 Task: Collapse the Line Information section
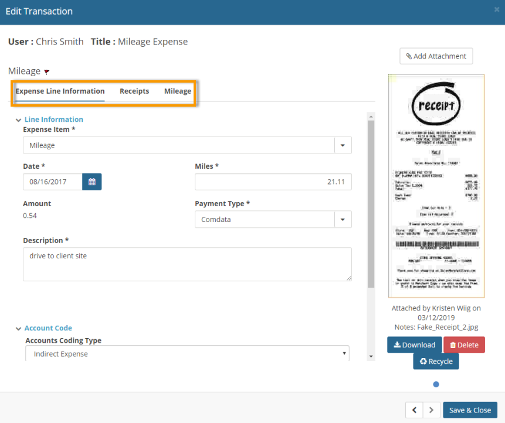(x=18, y=119)
